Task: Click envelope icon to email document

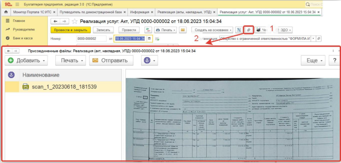Action: click(182, 30)
